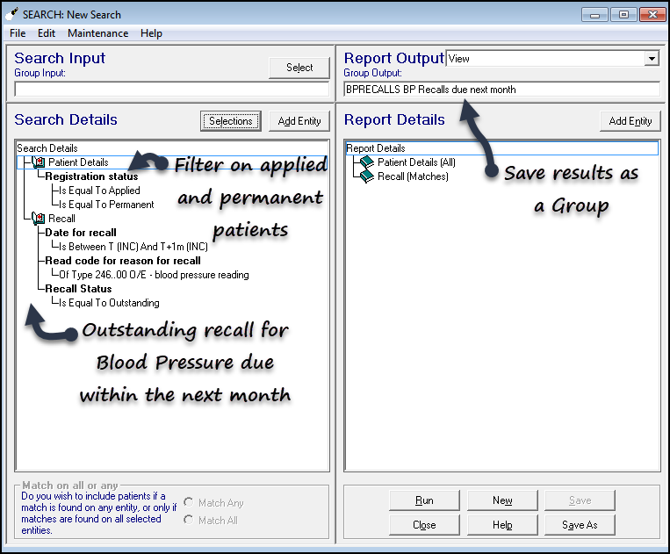Click Add Entity in Report Details
Viewport: 670px width, 554px height.
(630, 121)
